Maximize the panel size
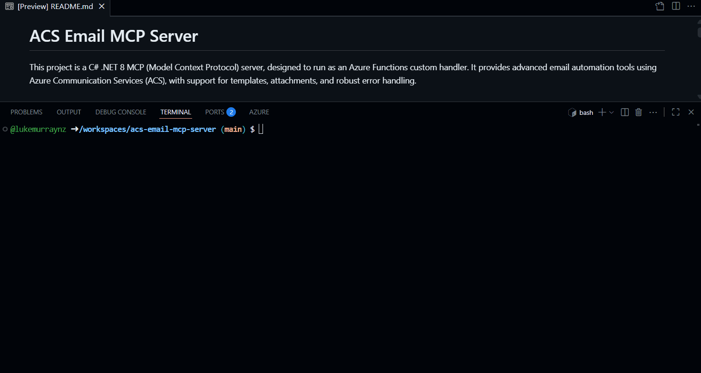The height and width of the screenshot is (373, 701). point(675,112)
